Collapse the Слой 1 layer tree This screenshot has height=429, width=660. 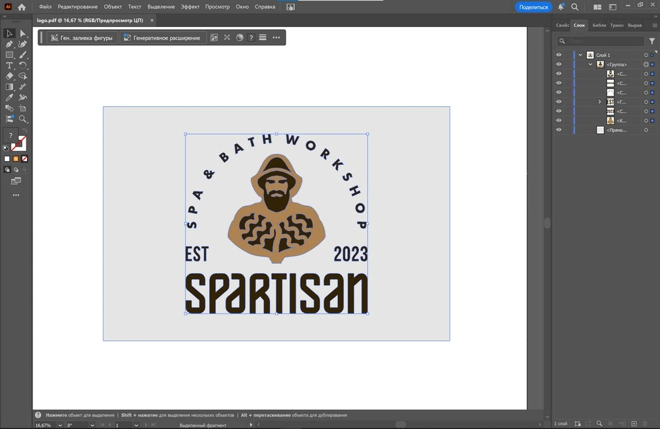tap(580, 55)
